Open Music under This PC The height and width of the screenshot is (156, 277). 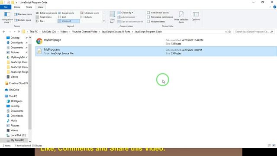(x=14, y=120)
